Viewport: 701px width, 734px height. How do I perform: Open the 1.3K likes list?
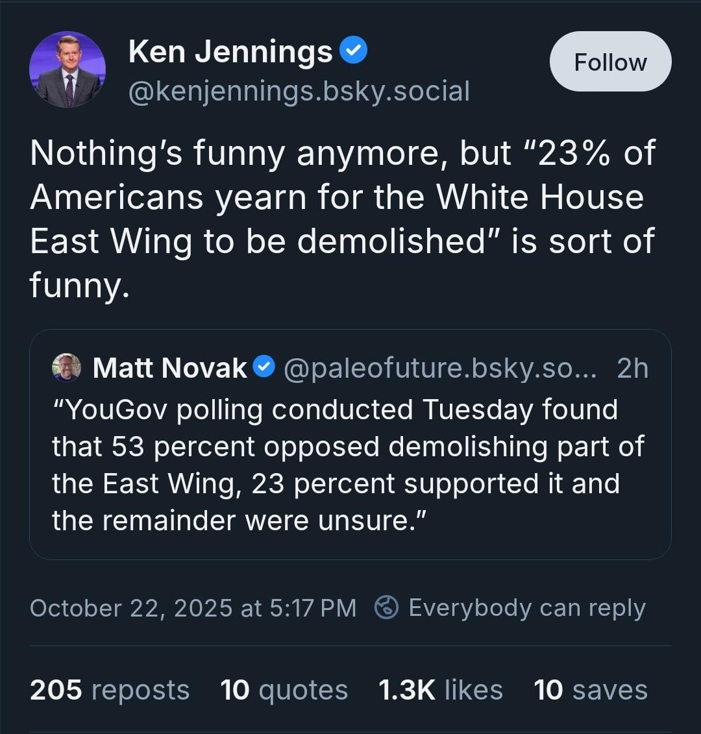point(440,690)
